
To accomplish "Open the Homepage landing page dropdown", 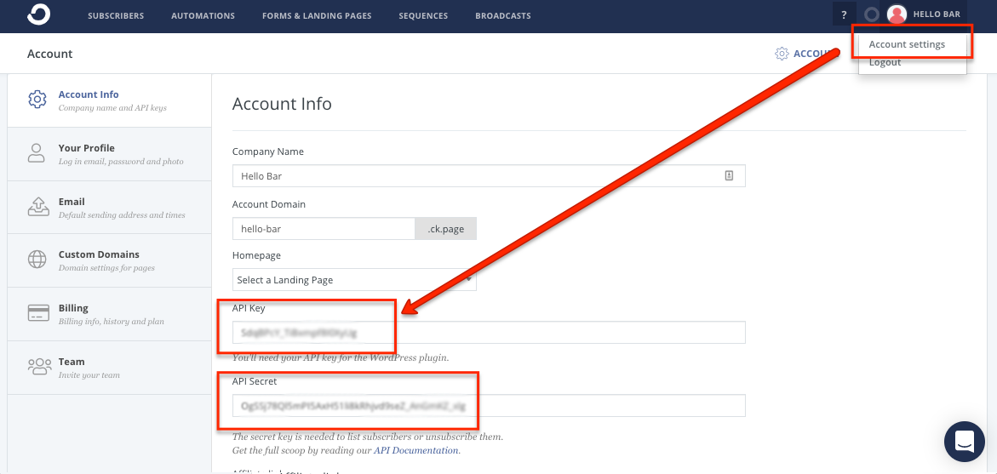I will click(x=354, y=280).
